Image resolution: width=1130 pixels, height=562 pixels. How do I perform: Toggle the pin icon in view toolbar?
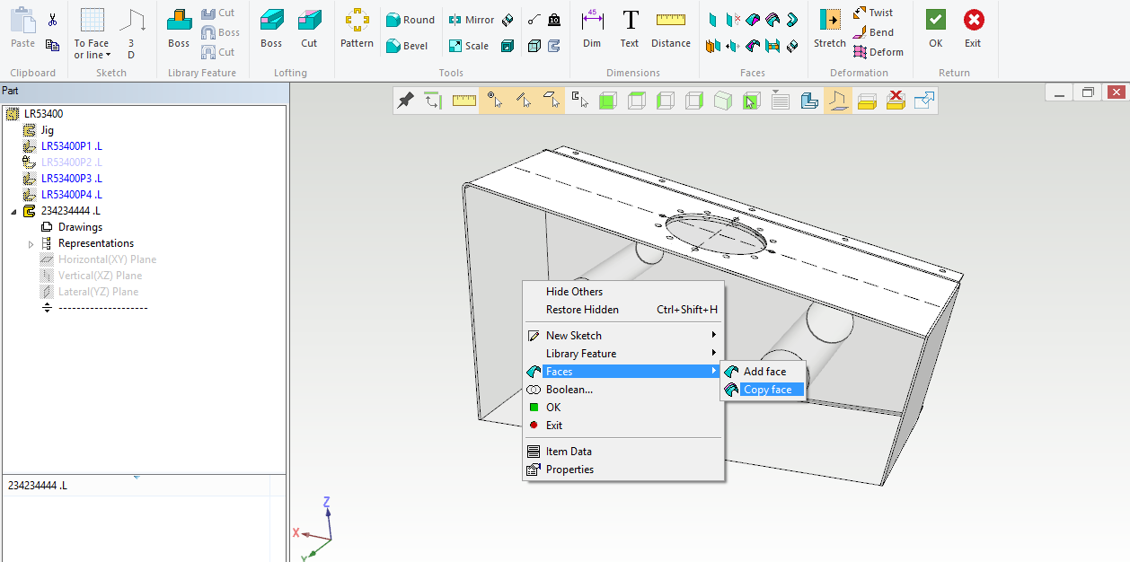[406, 101]
